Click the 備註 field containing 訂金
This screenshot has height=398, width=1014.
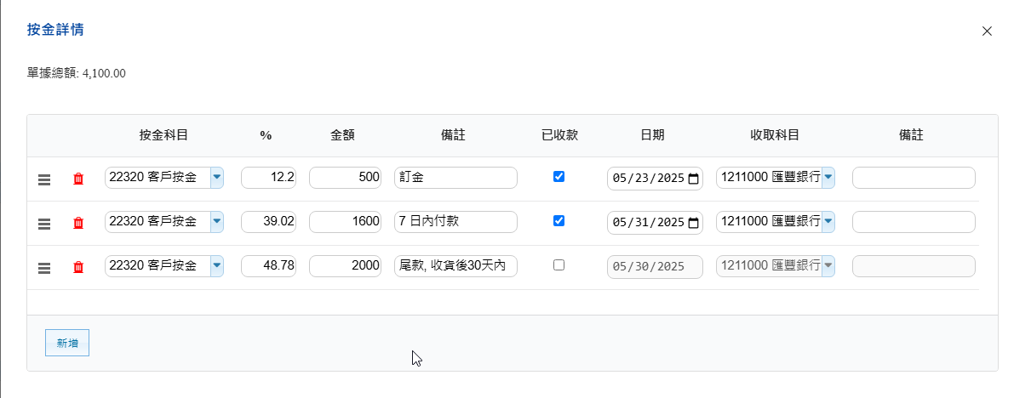[455, 178]
